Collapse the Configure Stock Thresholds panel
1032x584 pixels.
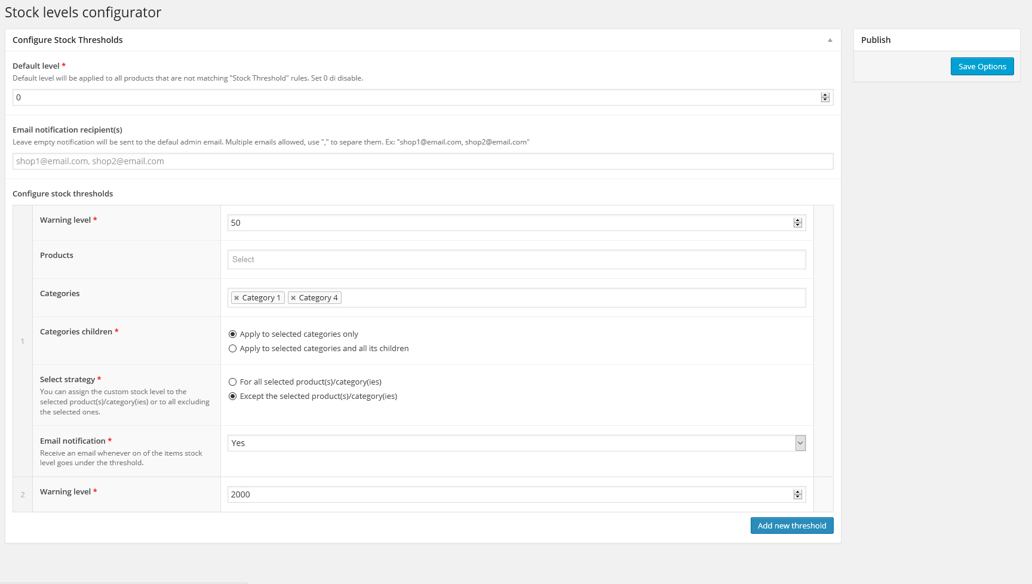coord(830,40)
